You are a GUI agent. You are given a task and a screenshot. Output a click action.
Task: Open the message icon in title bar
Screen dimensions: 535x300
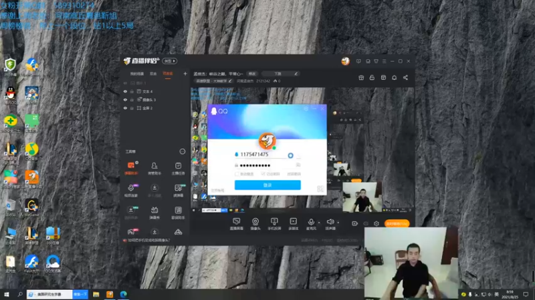pos(358,61)
